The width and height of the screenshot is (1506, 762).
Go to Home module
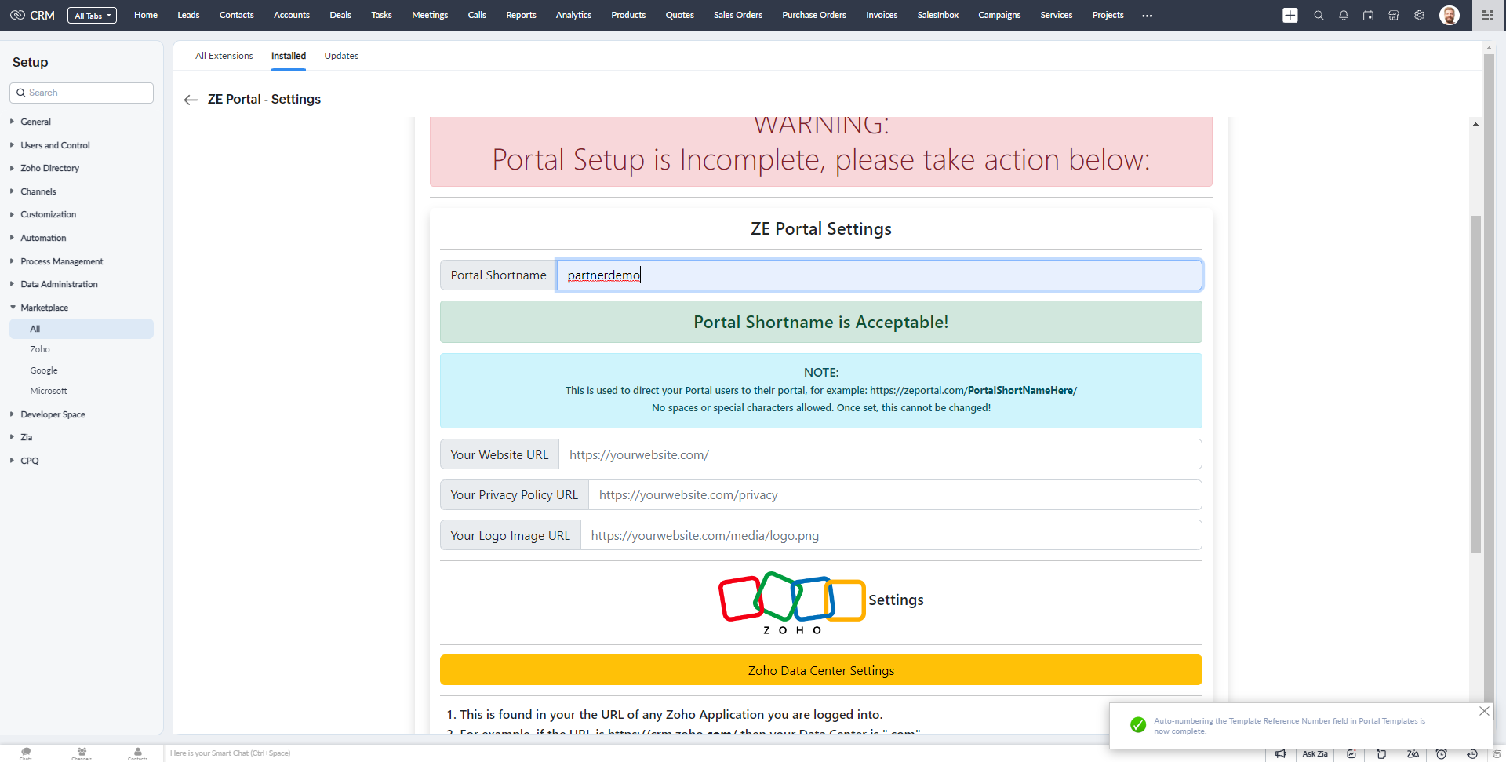point(146,15)
